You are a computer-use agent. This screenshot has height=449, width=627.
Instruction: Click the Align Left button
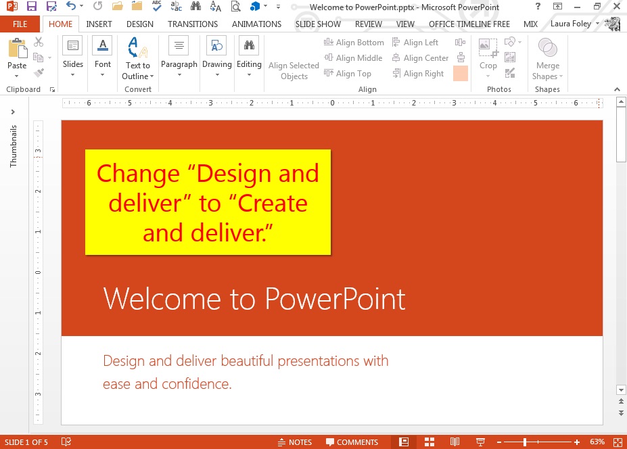tap(415, 43)
